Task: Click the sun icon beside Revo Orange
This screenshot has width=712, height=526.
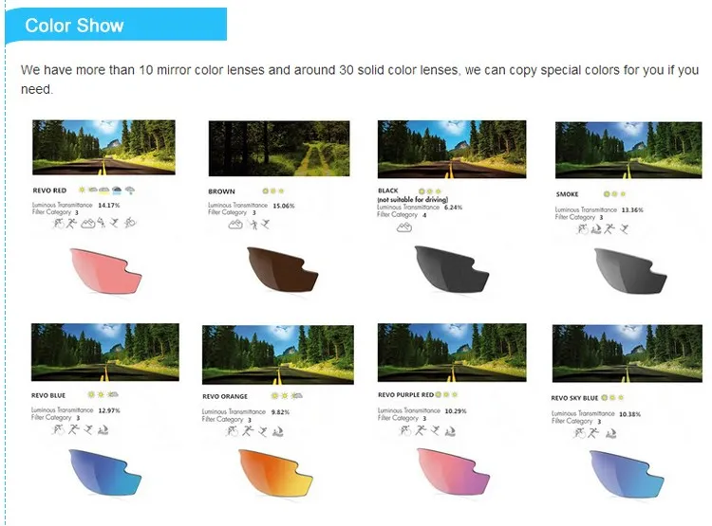Action: coord(274,394)
